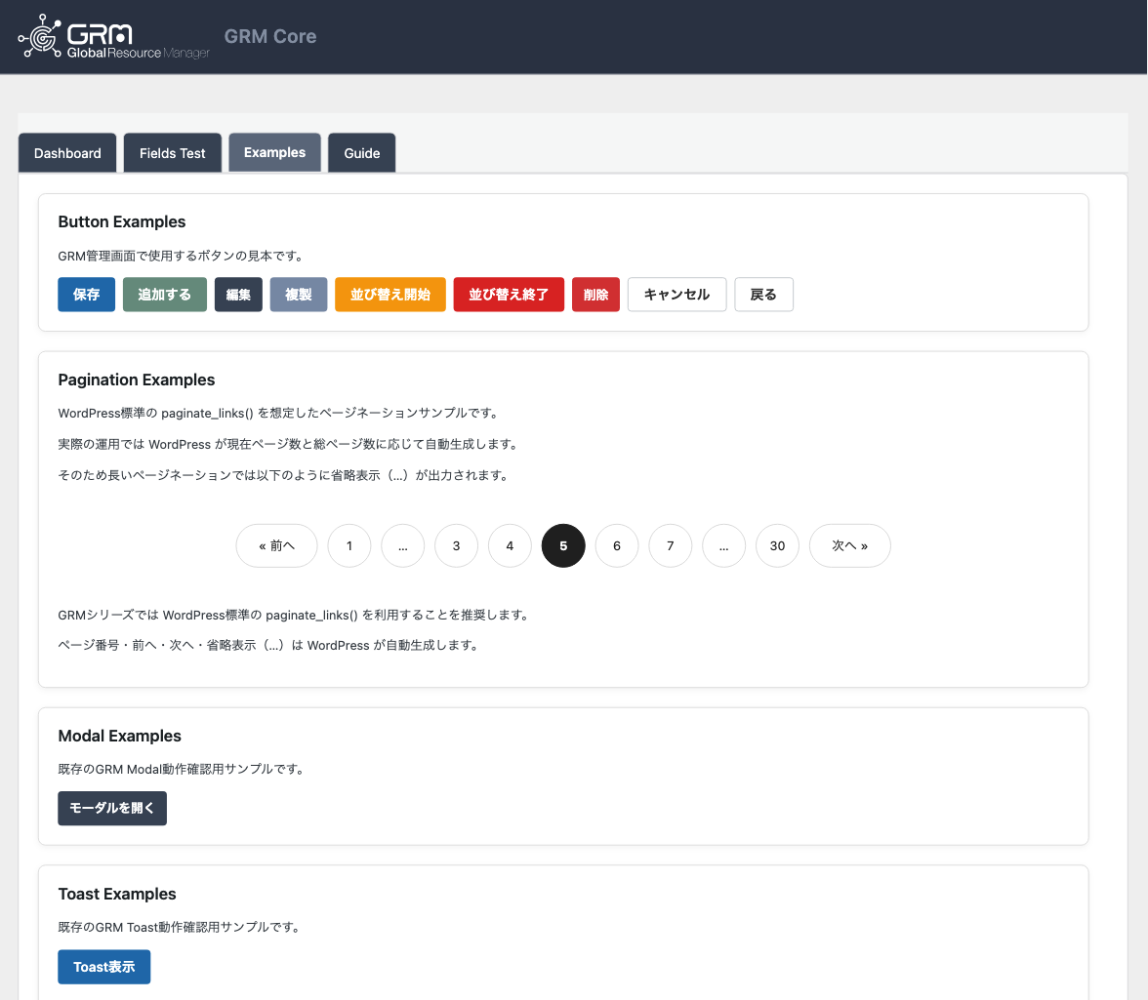This screenshot has width=1148, height=1000.
Task: Click the GRM Core header title
Action: tap(270, 36)
